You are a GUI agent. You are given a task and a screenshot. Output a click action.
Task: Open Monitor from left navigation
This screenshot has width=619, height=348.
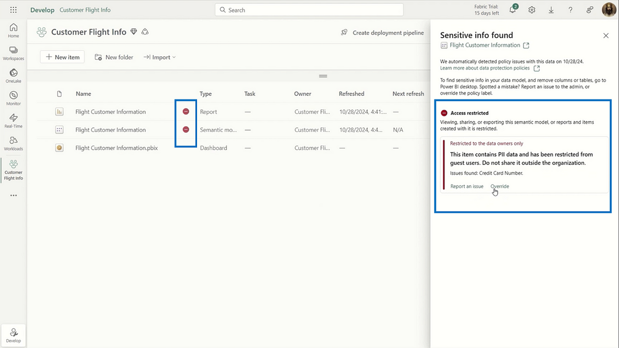(13, 98)
